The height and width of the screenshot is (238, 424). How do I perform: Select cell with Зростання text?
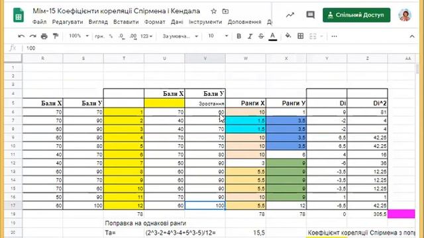coord(205,103)
